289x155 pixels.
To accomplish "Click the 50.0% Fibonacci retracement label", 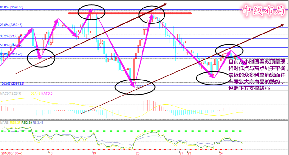I will 11,45.
